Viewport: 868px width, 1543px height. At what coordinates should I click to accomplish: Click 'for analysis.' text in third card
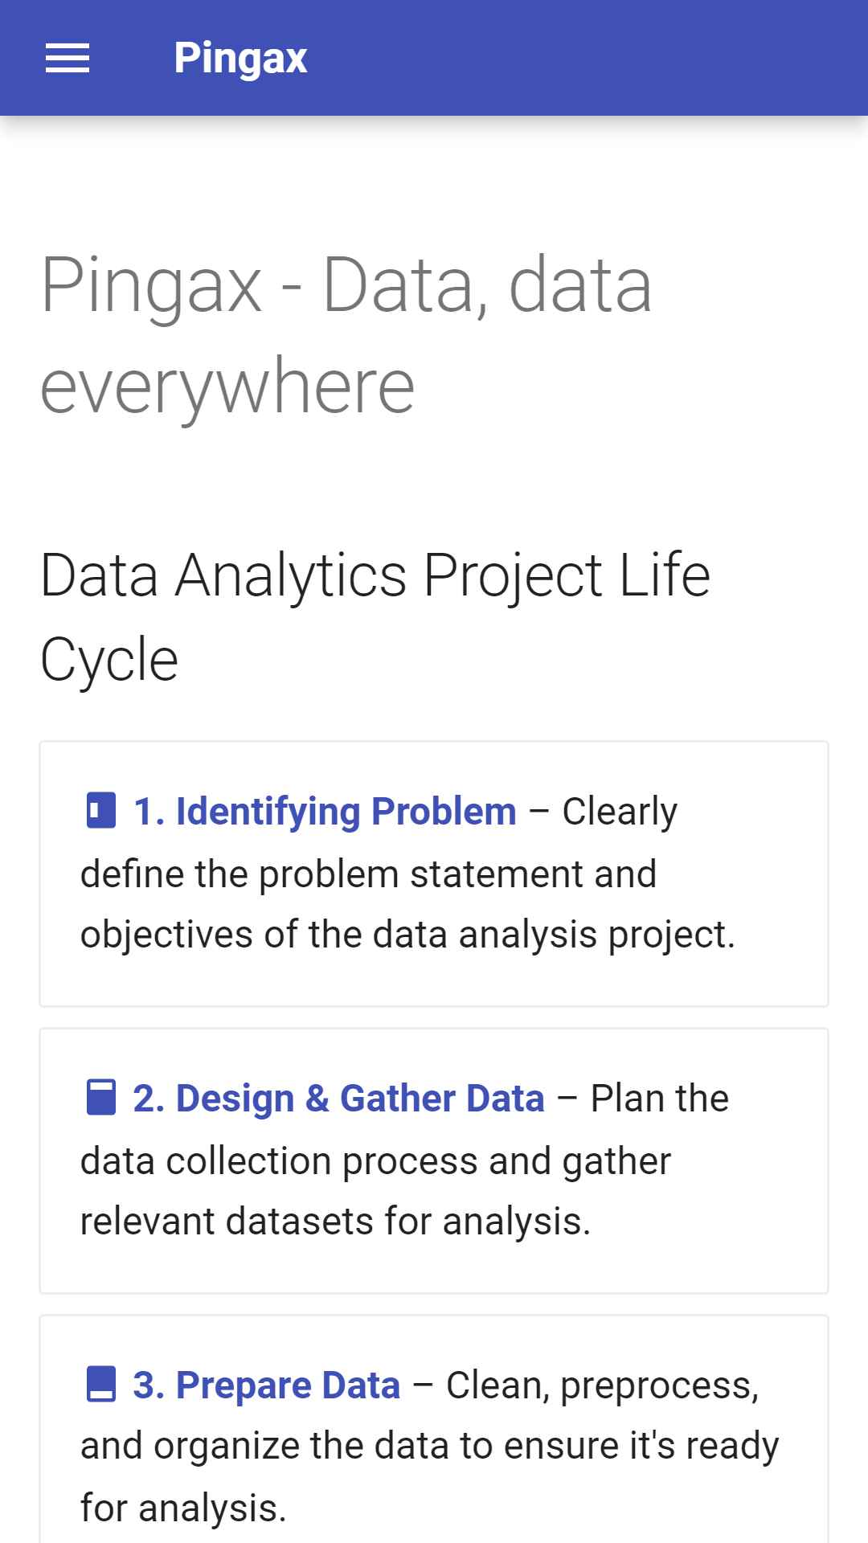(x=183, y=1508)
